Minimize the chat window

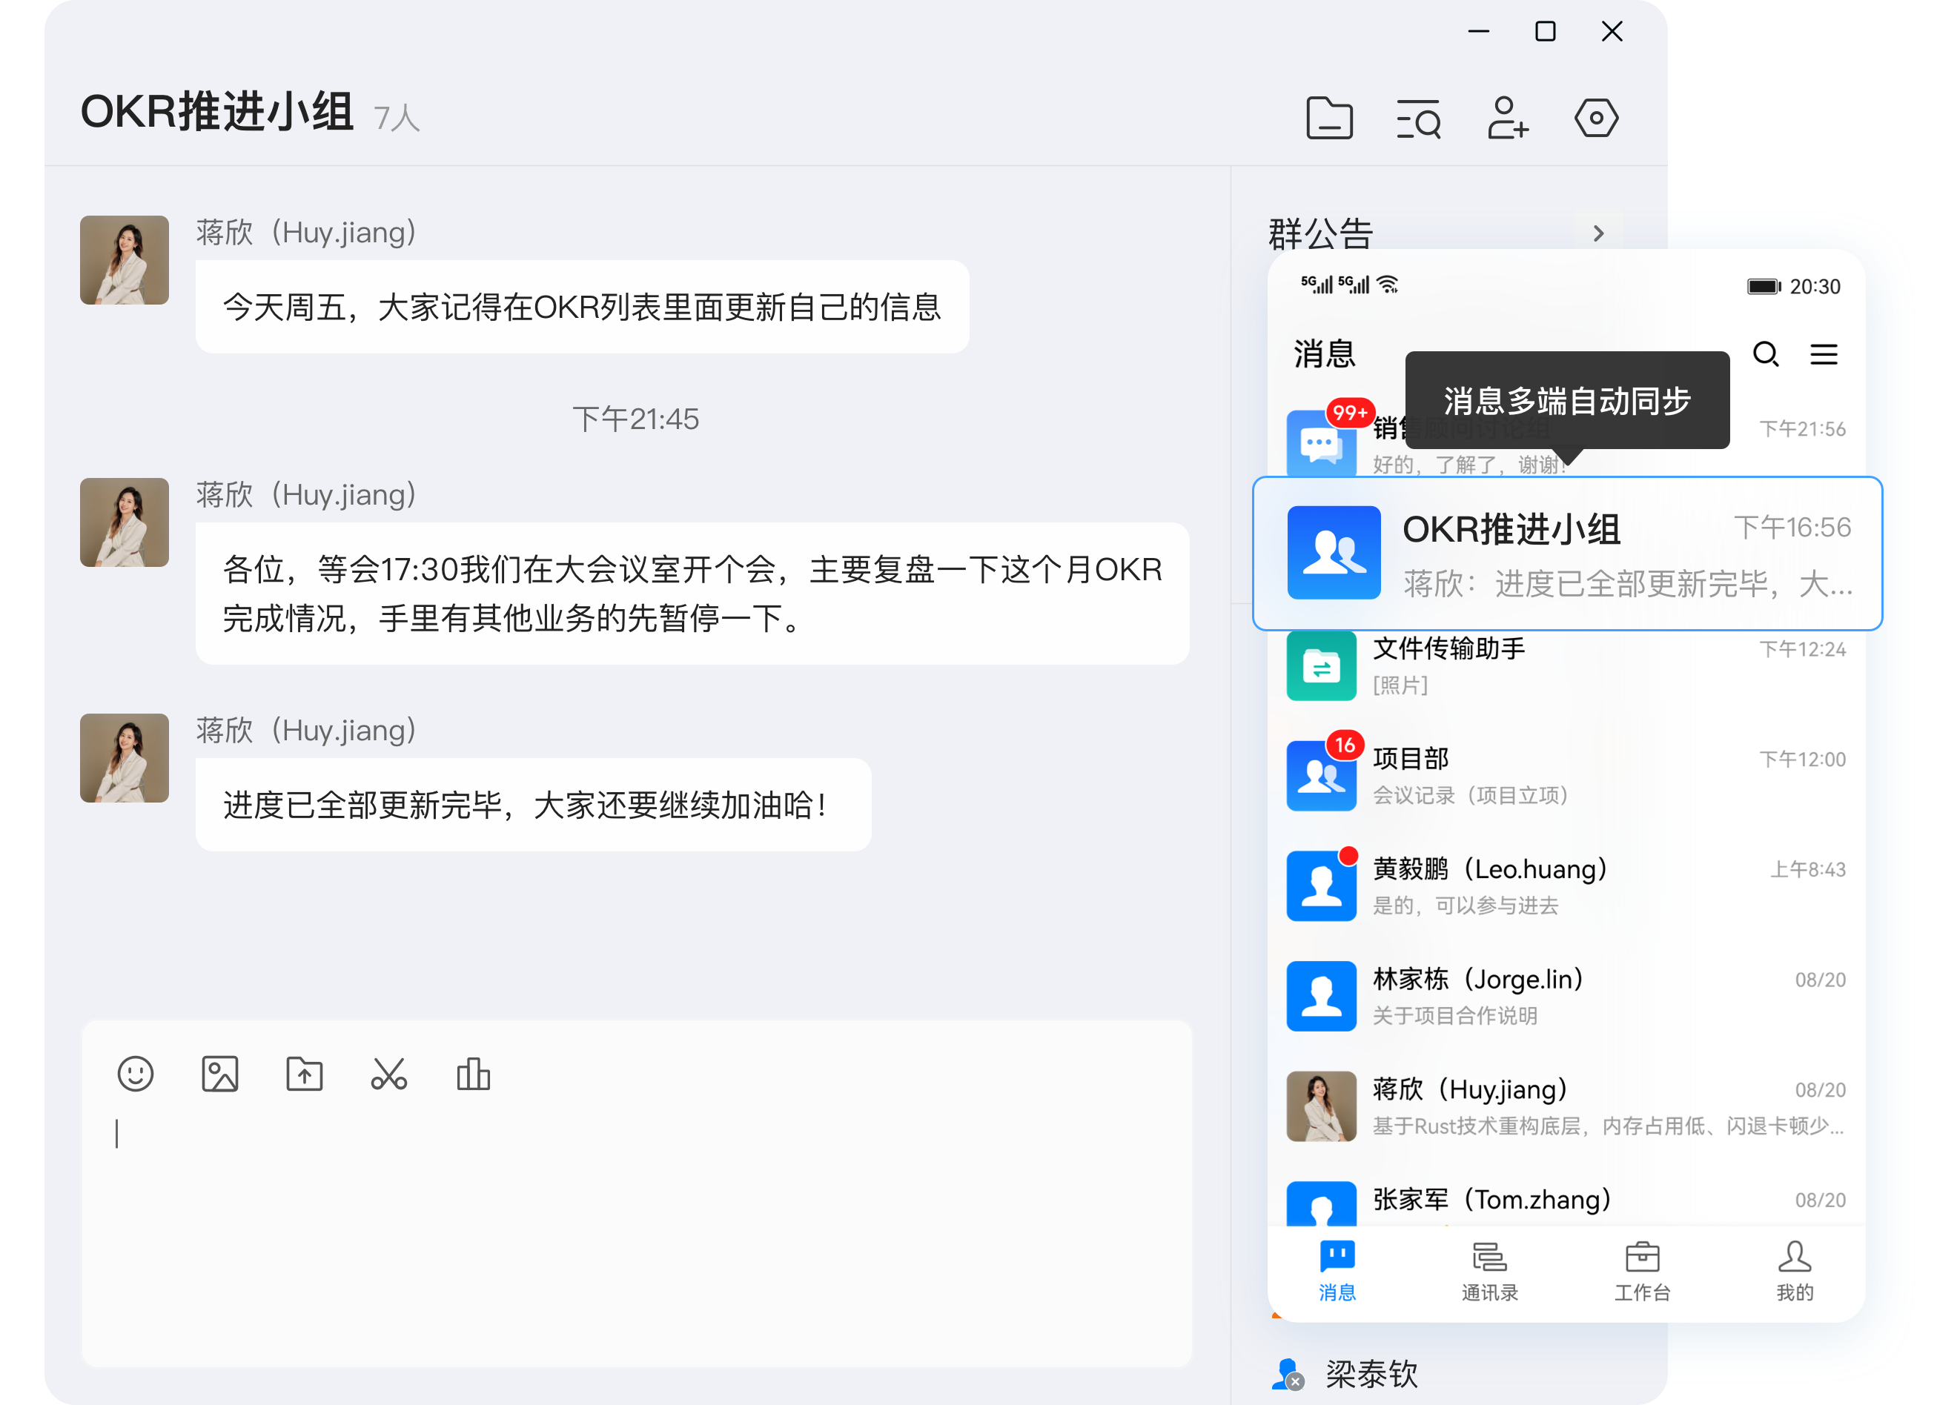pyautogui.click(x=1479, y=32)
